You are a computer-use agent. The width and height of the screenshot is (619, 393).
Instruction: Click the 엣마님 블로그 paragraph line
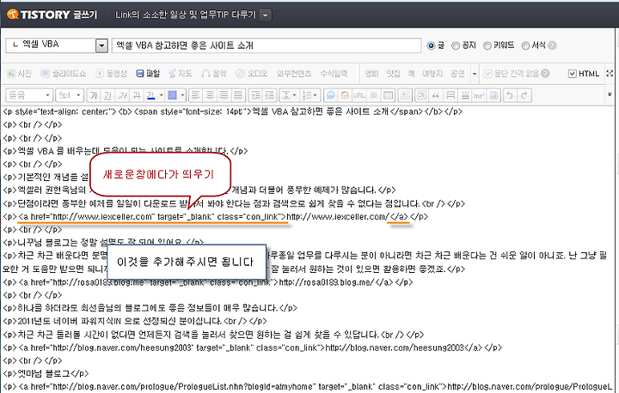click(x=46, y=373)
